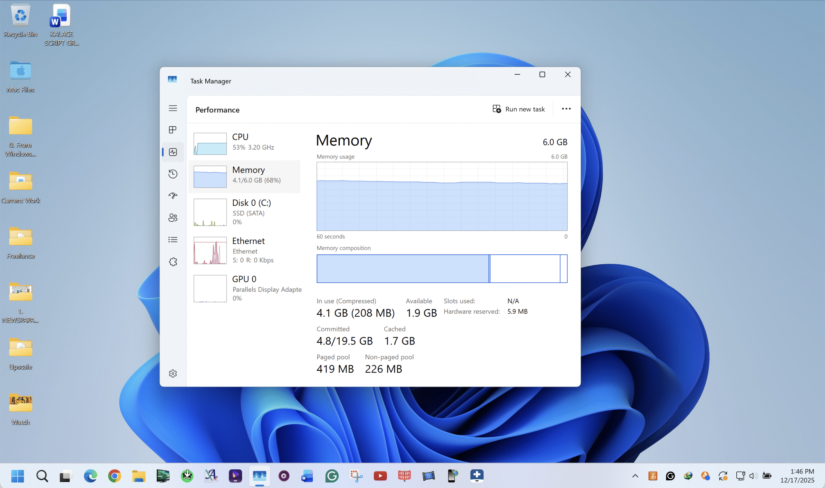
Task: Select the Mac Files desktop folder
Action: tap(20, 77)
